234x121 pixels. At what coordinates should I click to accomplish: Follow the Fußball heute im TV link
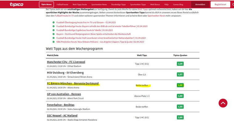pos(64,16)
